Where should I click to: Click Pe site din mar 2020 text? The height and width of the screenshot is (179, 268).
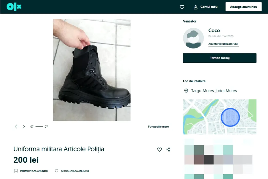coord(221,36)
